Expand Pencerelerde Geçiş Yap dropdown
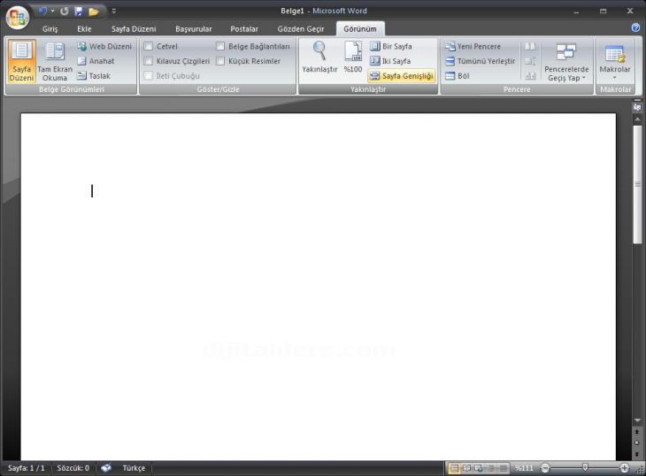The image size is (646, 476). pyautogui.click(x=566, y=62)
